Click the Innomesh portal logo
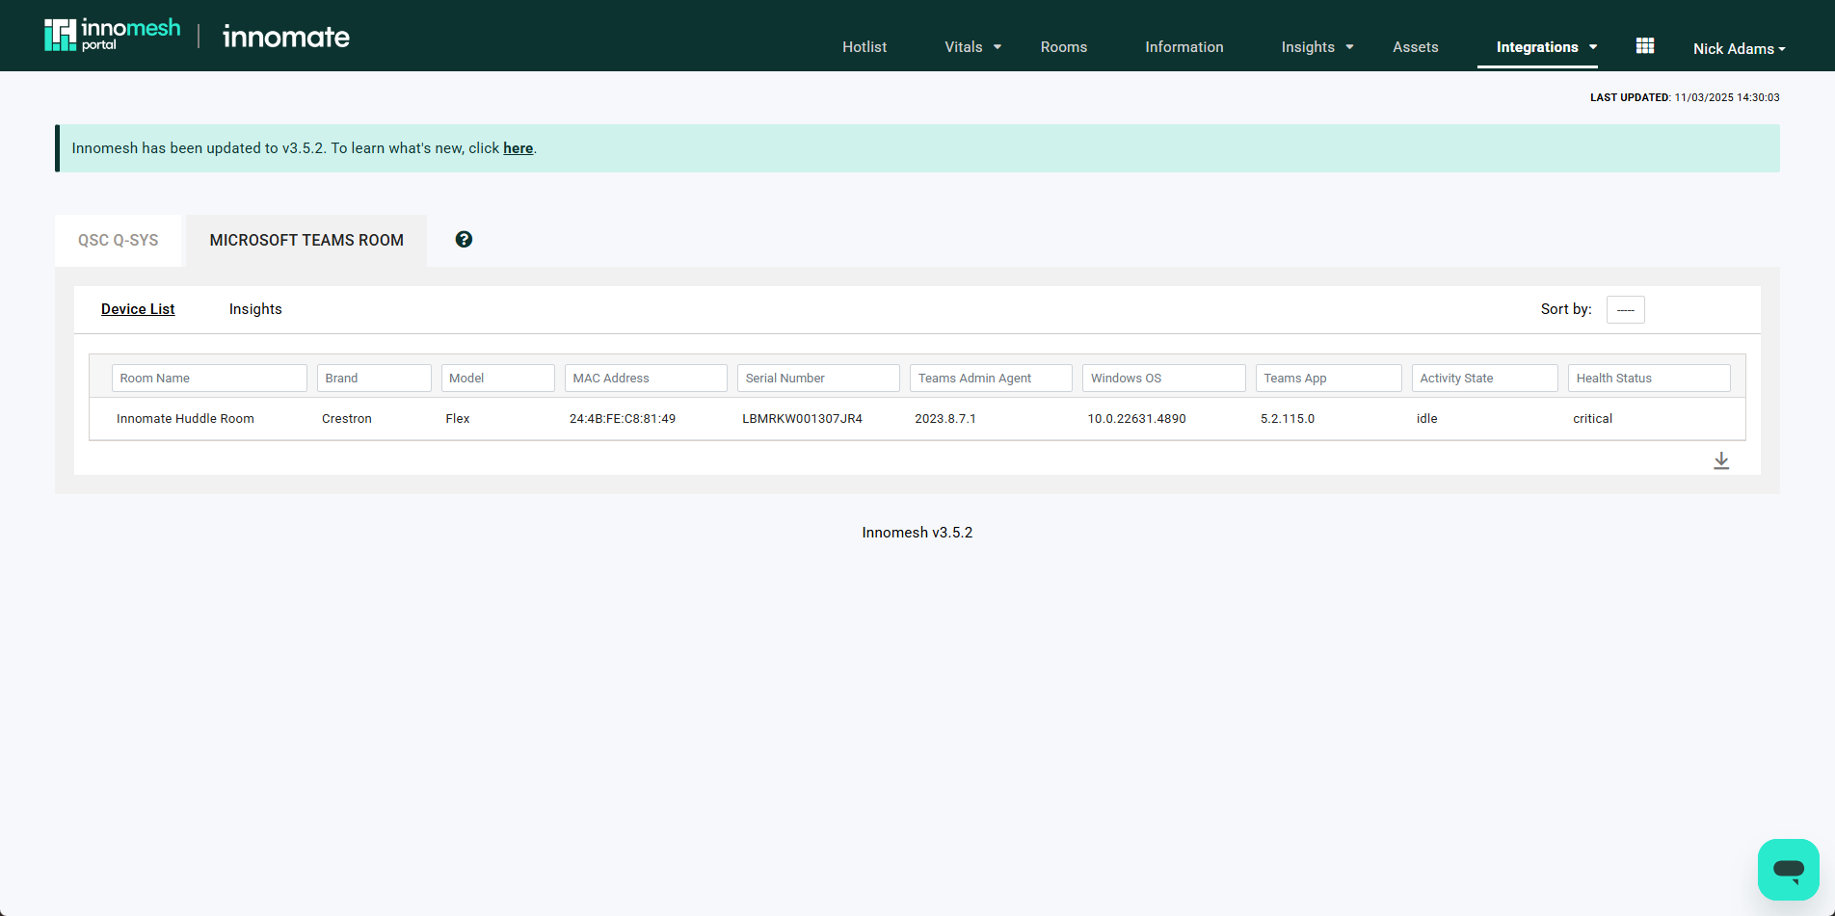 (112, 35)
